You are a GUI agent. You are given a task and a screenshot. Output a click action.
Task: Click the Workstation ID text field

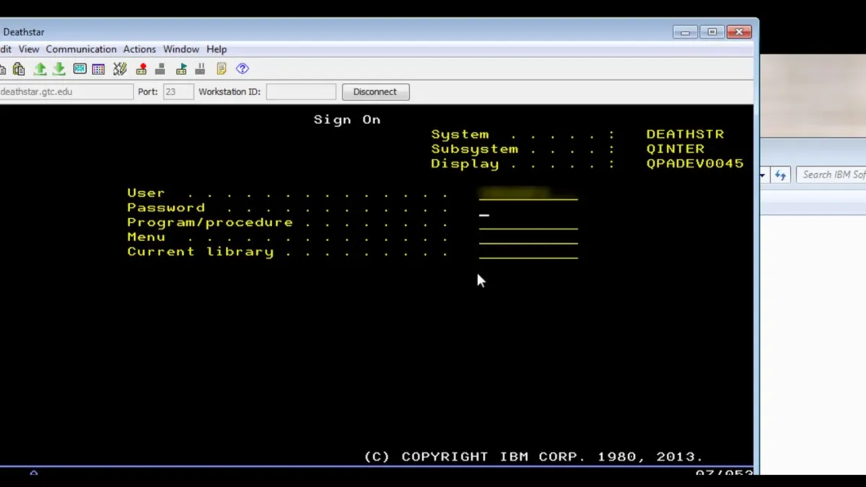point(301,92)
